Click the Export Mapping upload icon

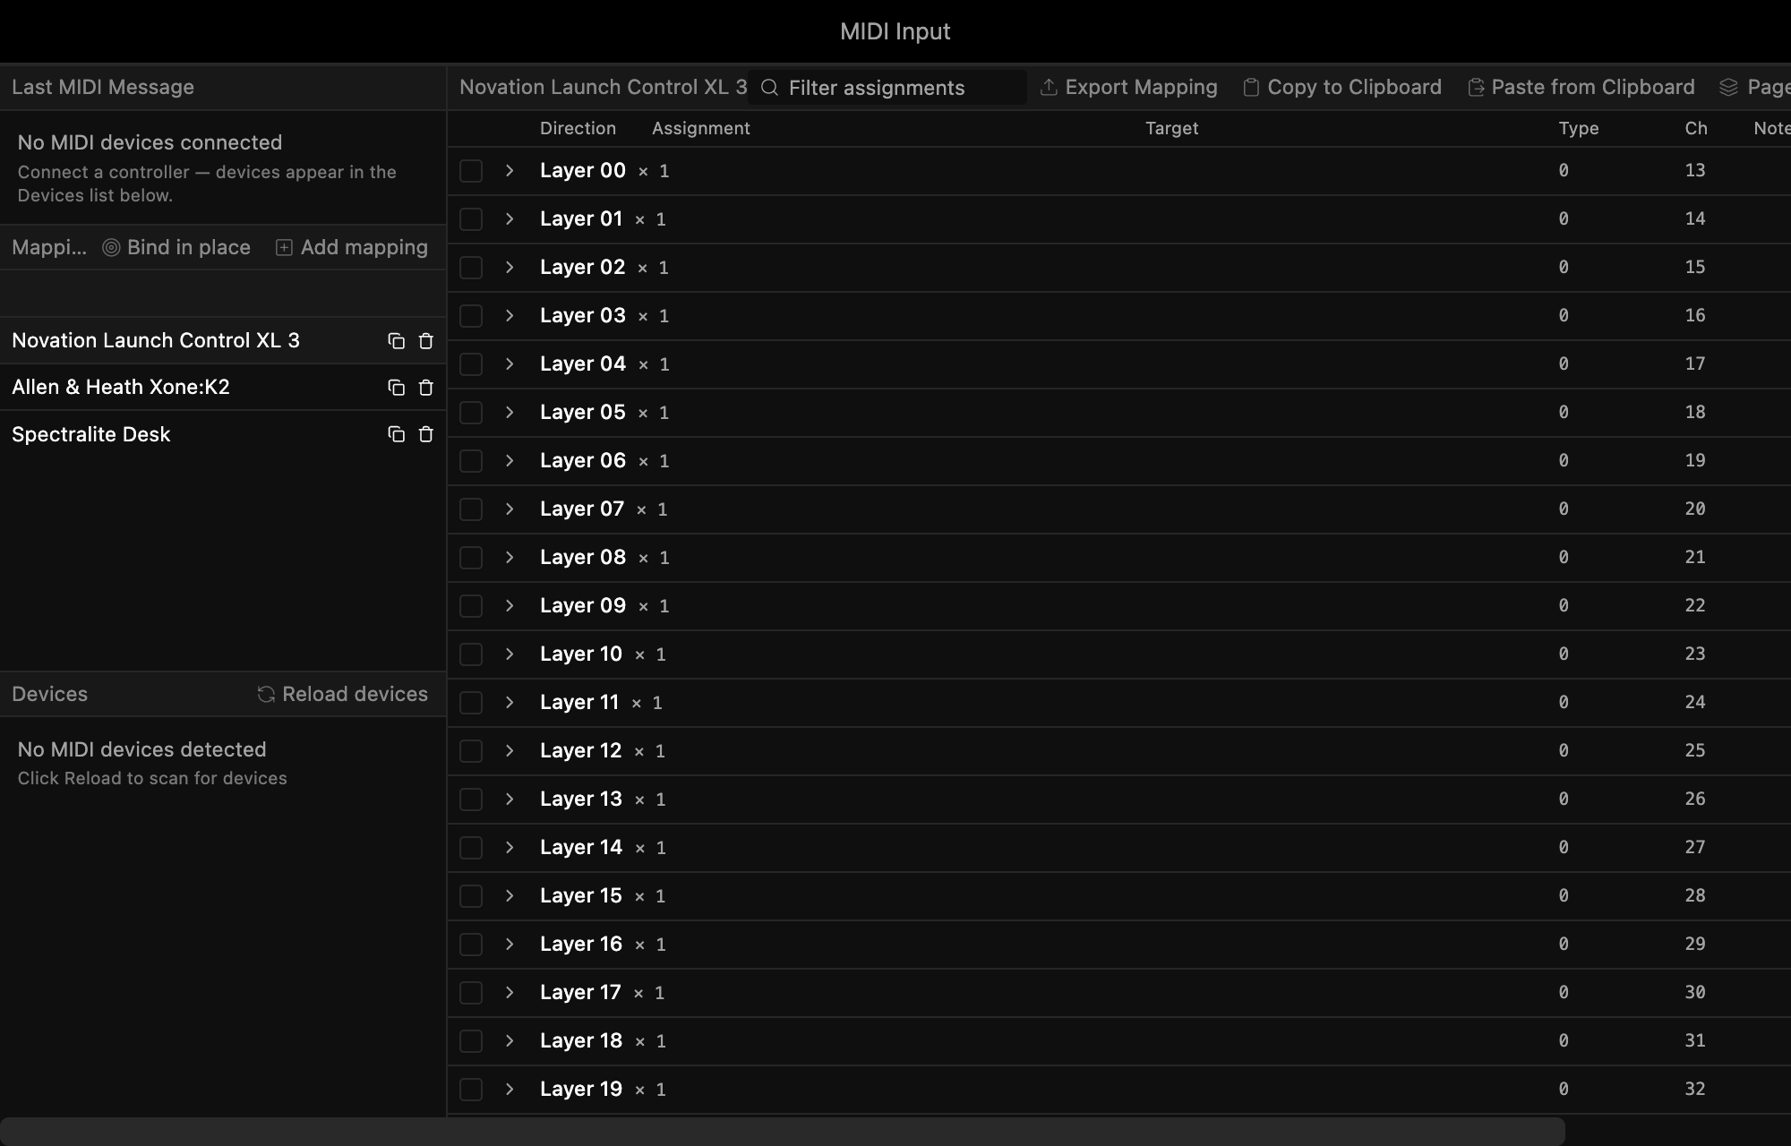pyautogui.click(x=1049, y=87)
